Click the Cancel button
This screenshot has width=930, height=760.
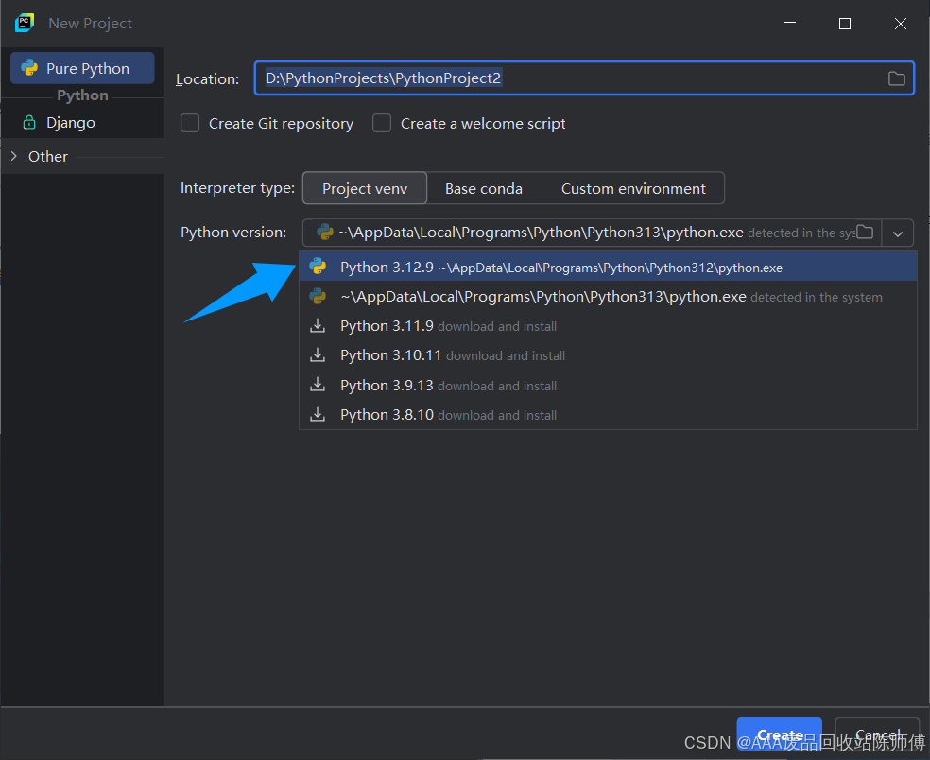point(877,735)
